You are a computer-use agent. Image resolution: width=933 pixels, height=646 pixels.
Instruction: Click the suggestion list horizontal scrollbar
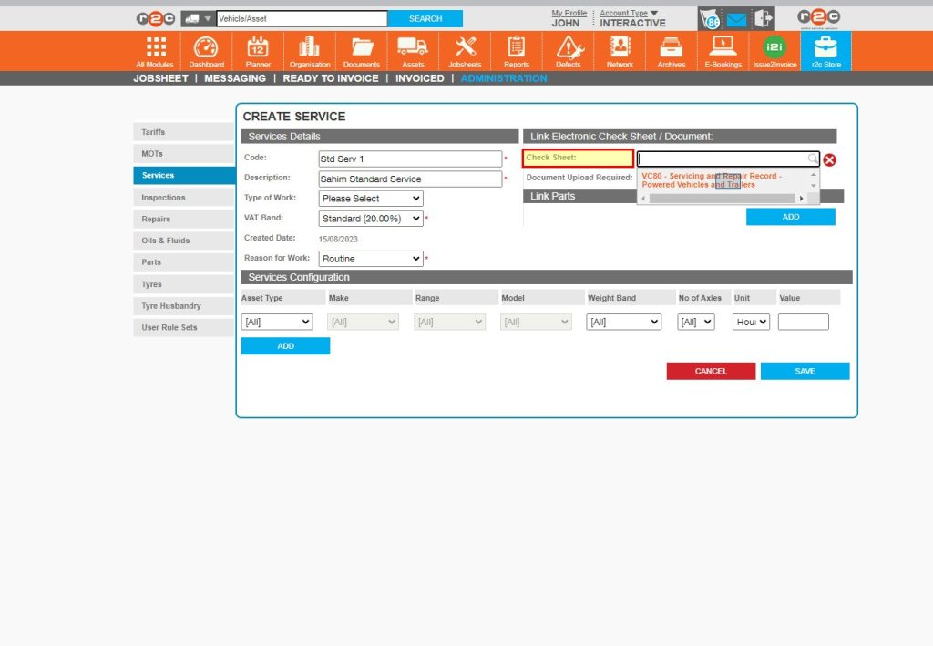pyautogui.click(x=722, y=199)
